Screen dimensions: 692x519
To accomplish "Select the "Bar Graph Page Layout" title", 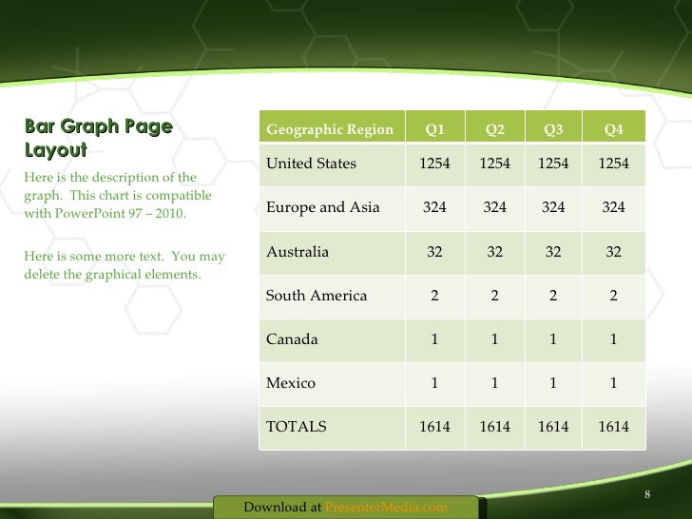I will click(x=99, y=138).
